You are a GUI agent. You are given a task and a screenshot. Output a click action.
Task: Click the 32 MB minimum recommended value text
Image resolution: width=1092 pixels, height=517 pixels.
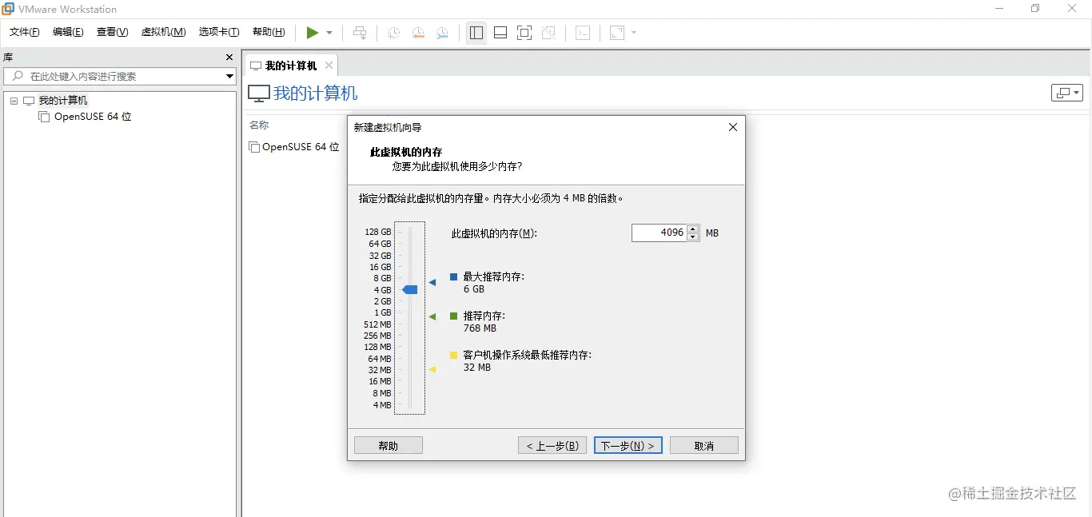click(477, 368)
